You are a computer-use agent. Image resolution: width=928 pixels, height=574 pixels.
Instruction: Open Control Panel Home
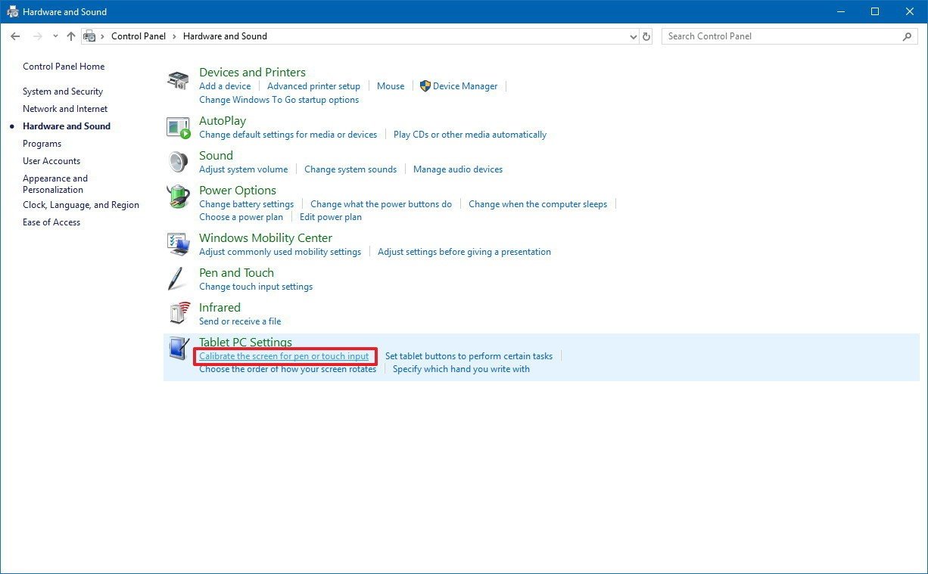point(64,67)
